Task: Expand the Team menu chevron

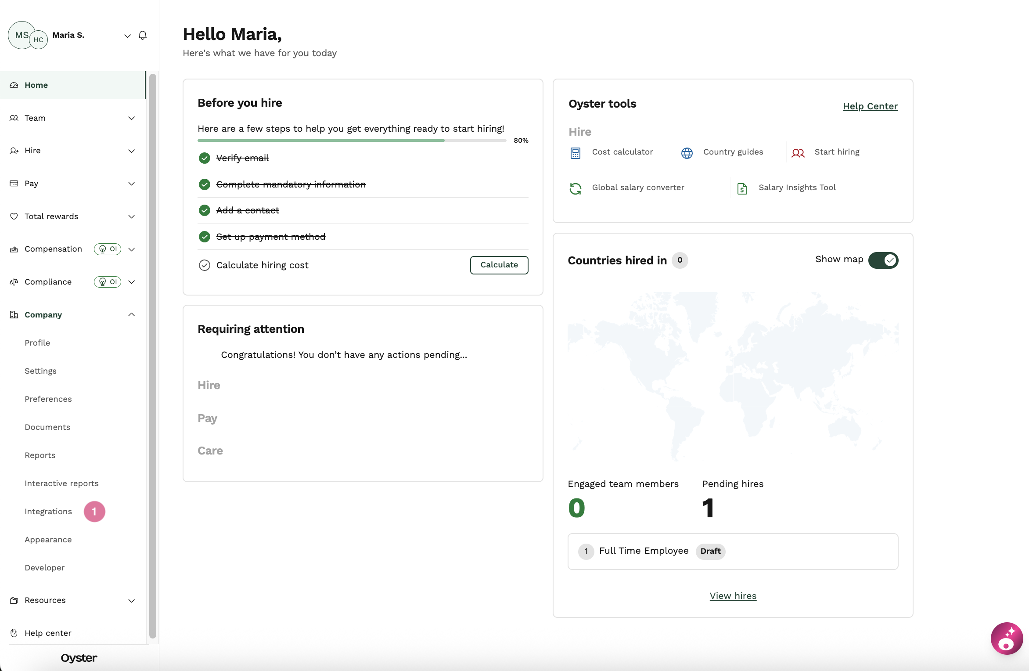Action: (131, 118)
